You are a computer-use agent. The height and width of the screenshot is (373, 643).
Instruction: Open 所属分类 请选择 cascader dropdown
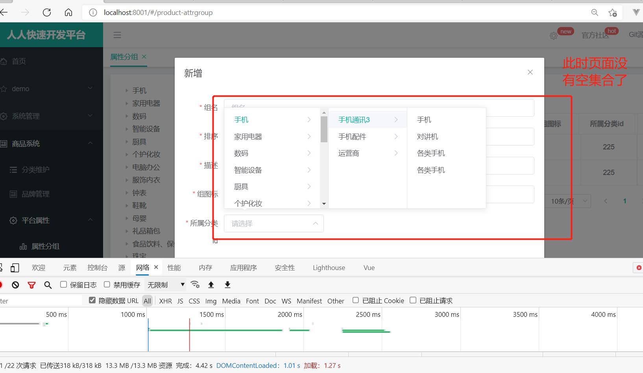pyautogui.click(x=274, y=223)
